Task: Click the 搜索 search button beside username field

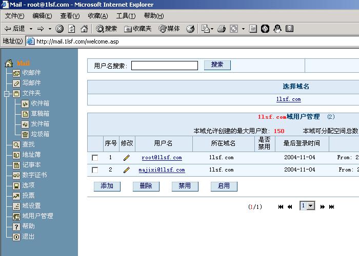Action: (217, 65)
